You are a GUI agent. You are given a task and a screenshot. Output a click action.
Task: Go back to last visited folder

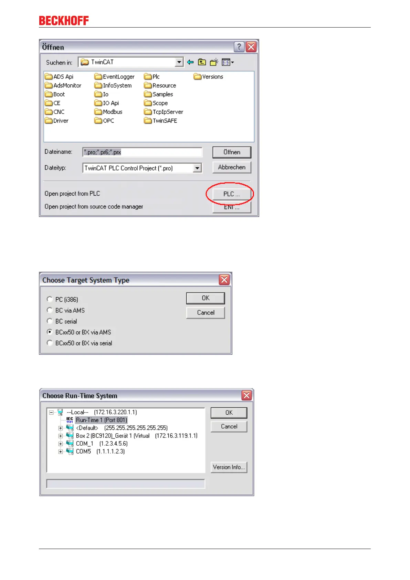click(x=190, y=62)
